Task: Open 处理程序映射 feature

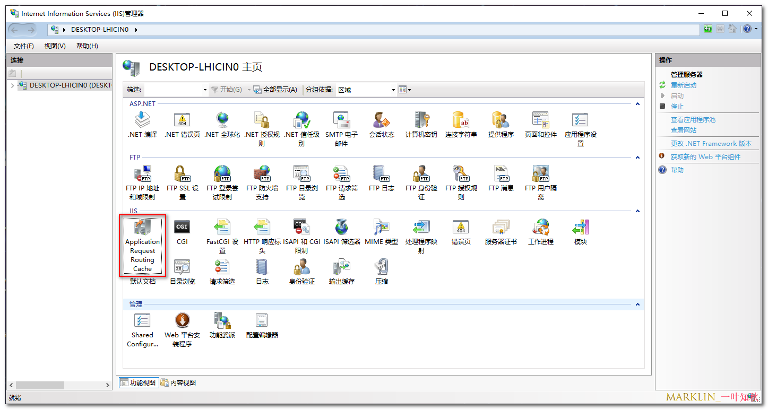Action: tap(421, 237)
